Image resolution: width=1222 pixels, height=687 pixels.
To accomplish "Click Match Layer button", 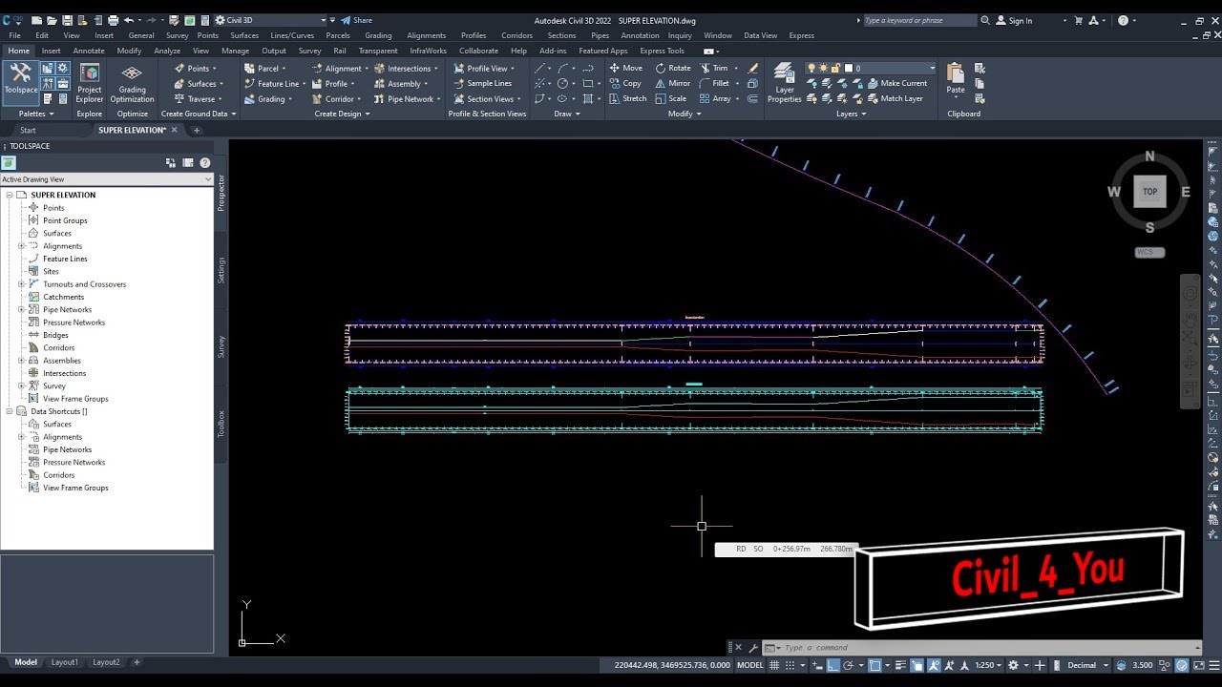I will pos(895,98).
